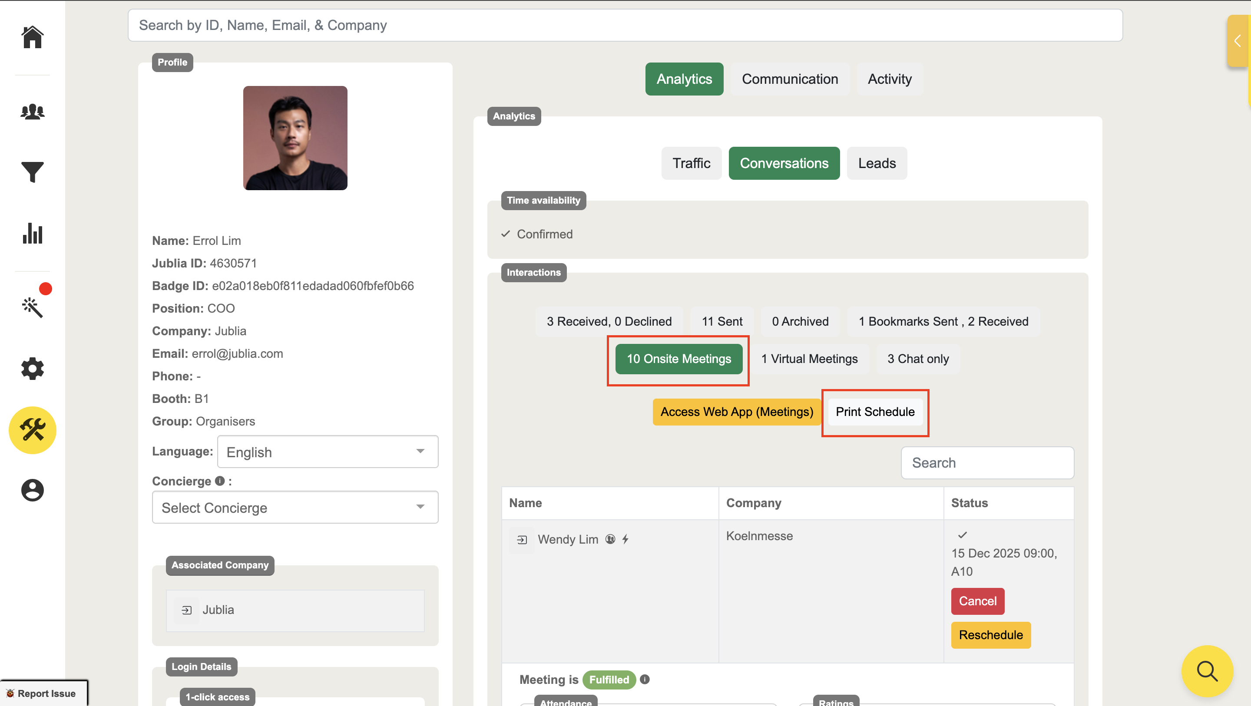
Task: Open the funnel filter sidebar icon
Action: (33, 172)
